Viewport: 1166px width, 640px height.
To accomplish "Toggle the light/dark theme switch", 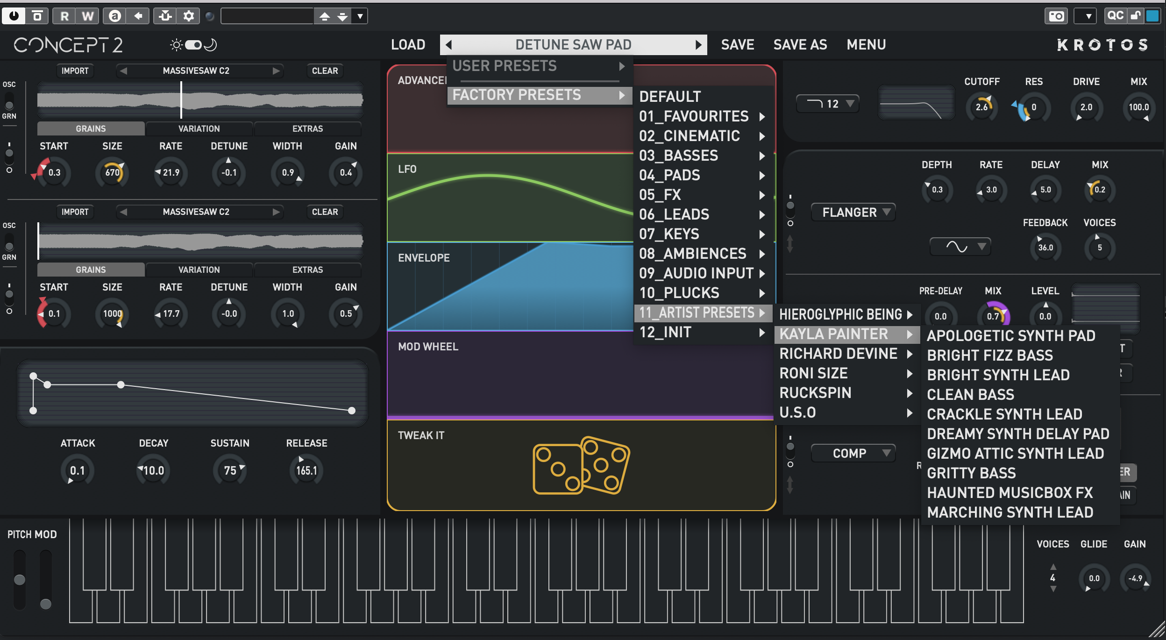I will [x=193, y=45].
